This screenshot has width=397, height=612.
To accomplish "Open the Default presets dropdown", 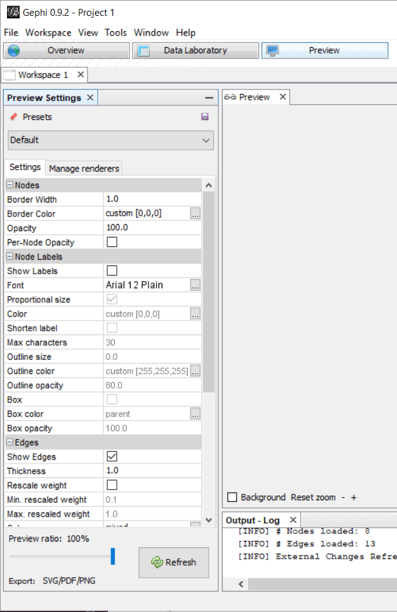I will coord(110,140).
